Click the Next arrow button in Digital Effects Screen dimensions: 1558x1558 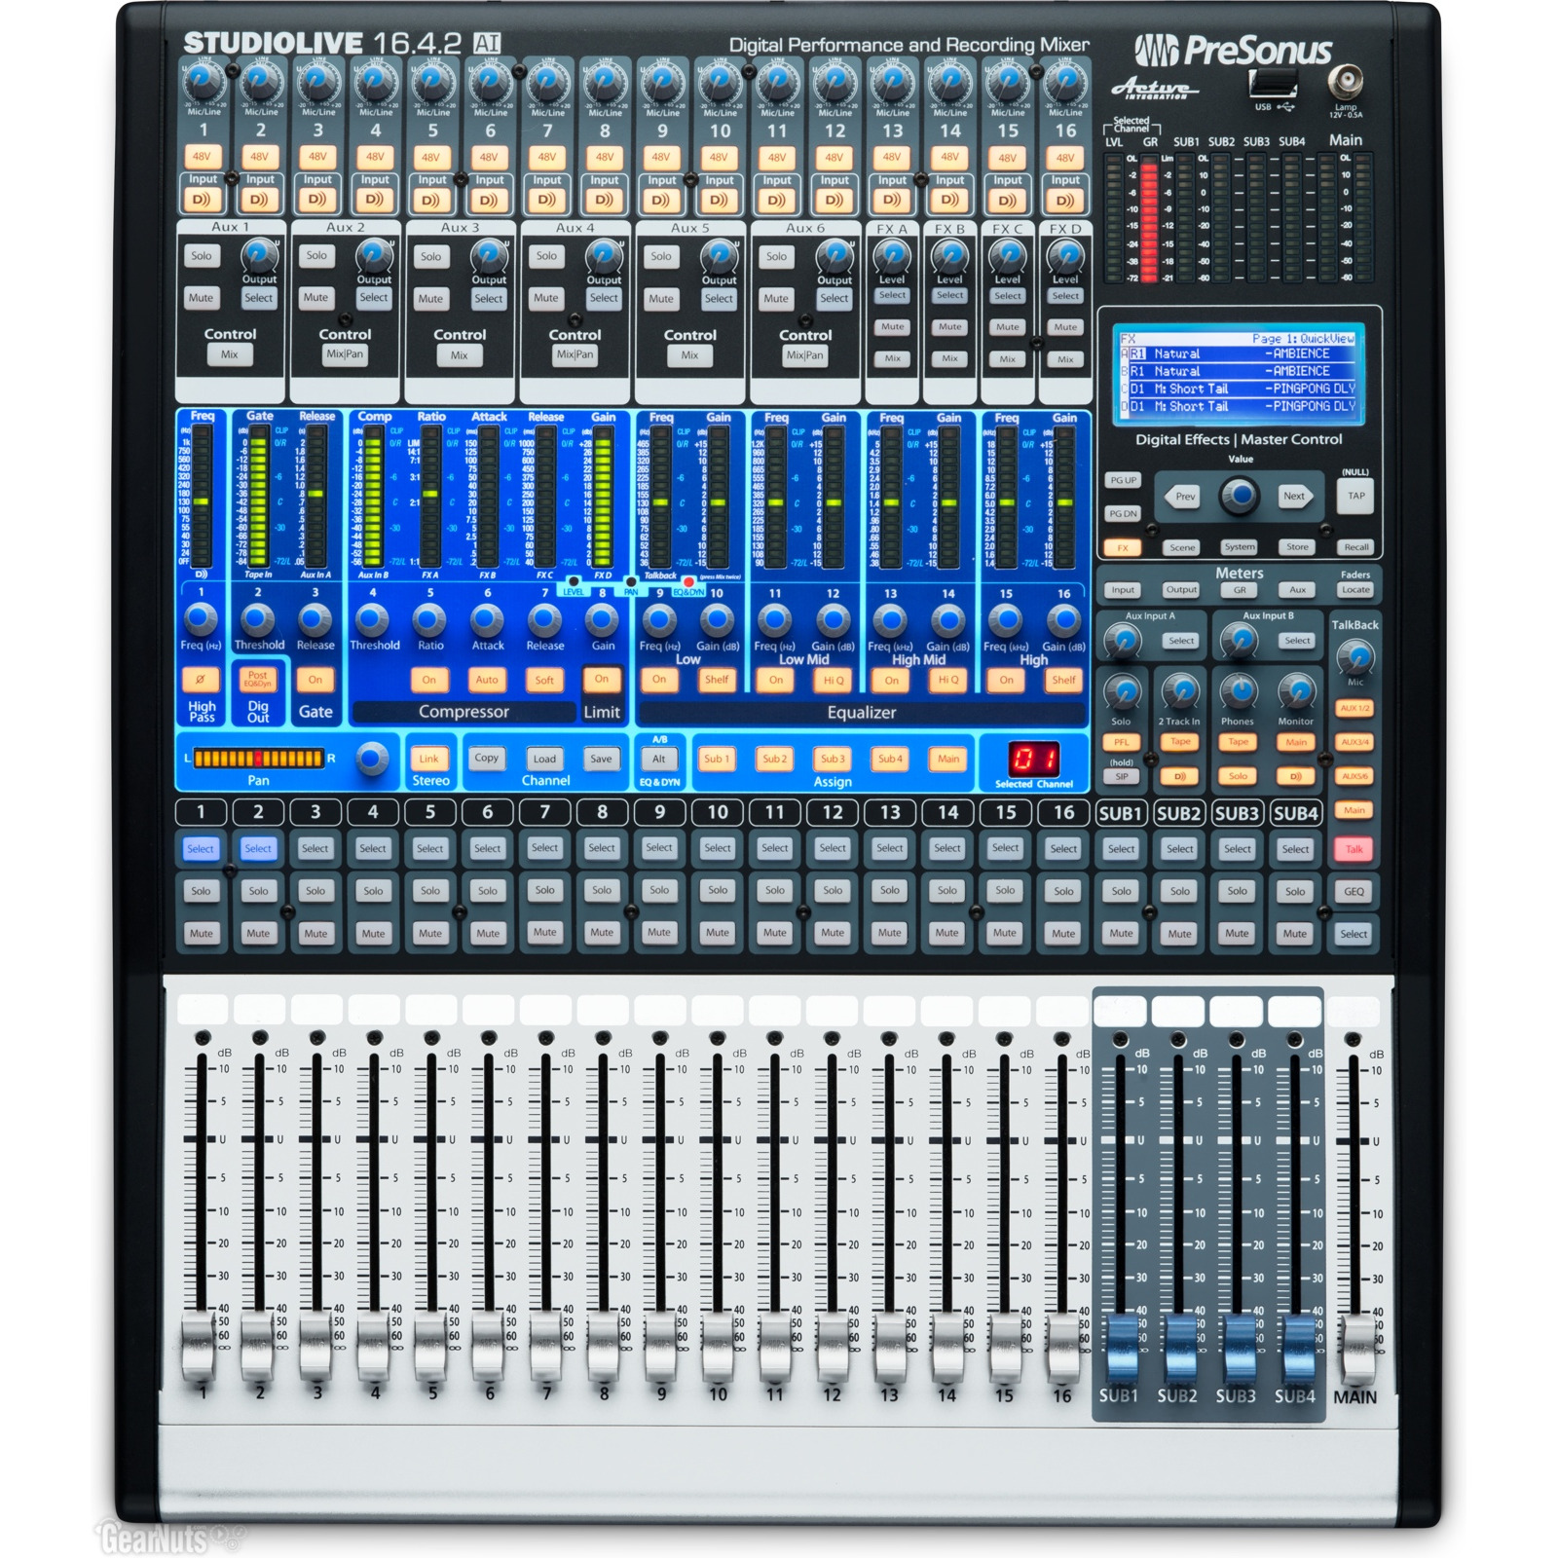[1295, 497]
